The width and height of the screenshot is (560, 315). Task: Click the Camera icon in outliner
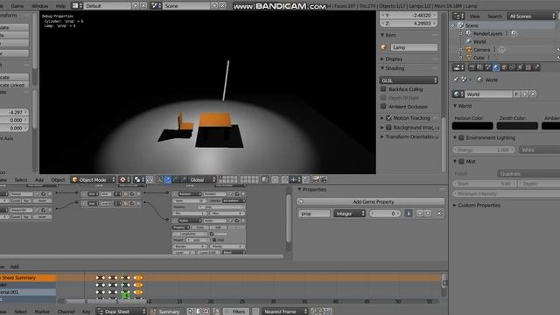(469, 50)
